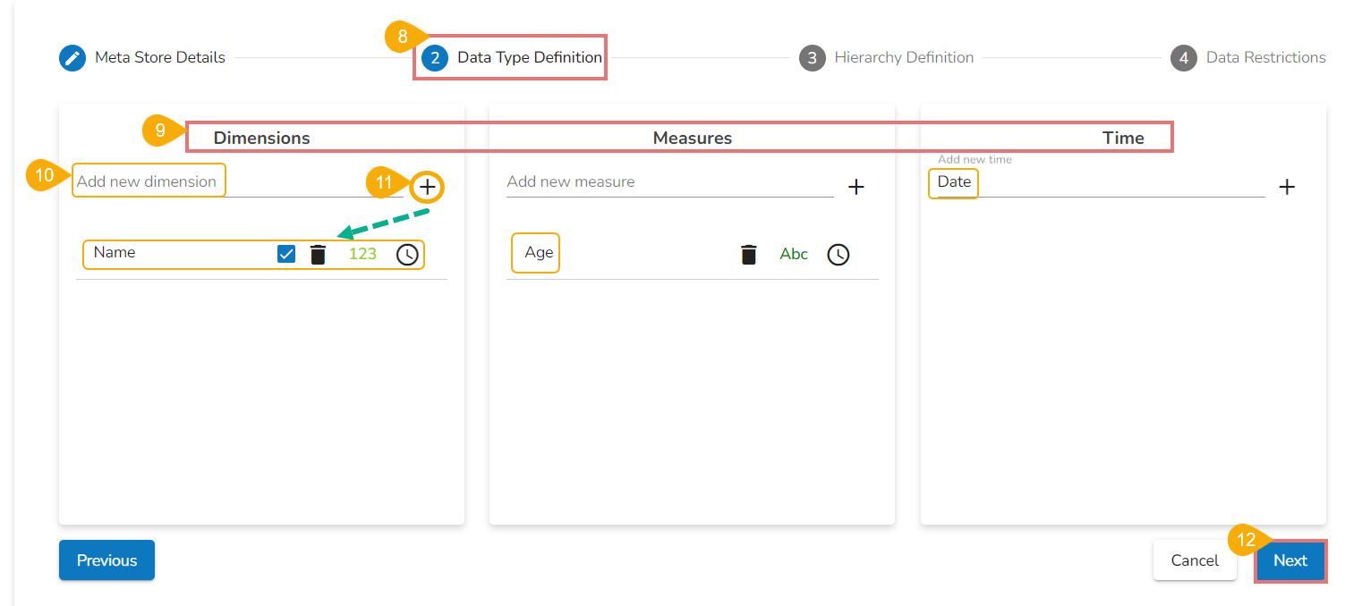This screenshot has width=1362, height=606.
Task: Delete the Name dimension with trash icon
Action: 318,255
